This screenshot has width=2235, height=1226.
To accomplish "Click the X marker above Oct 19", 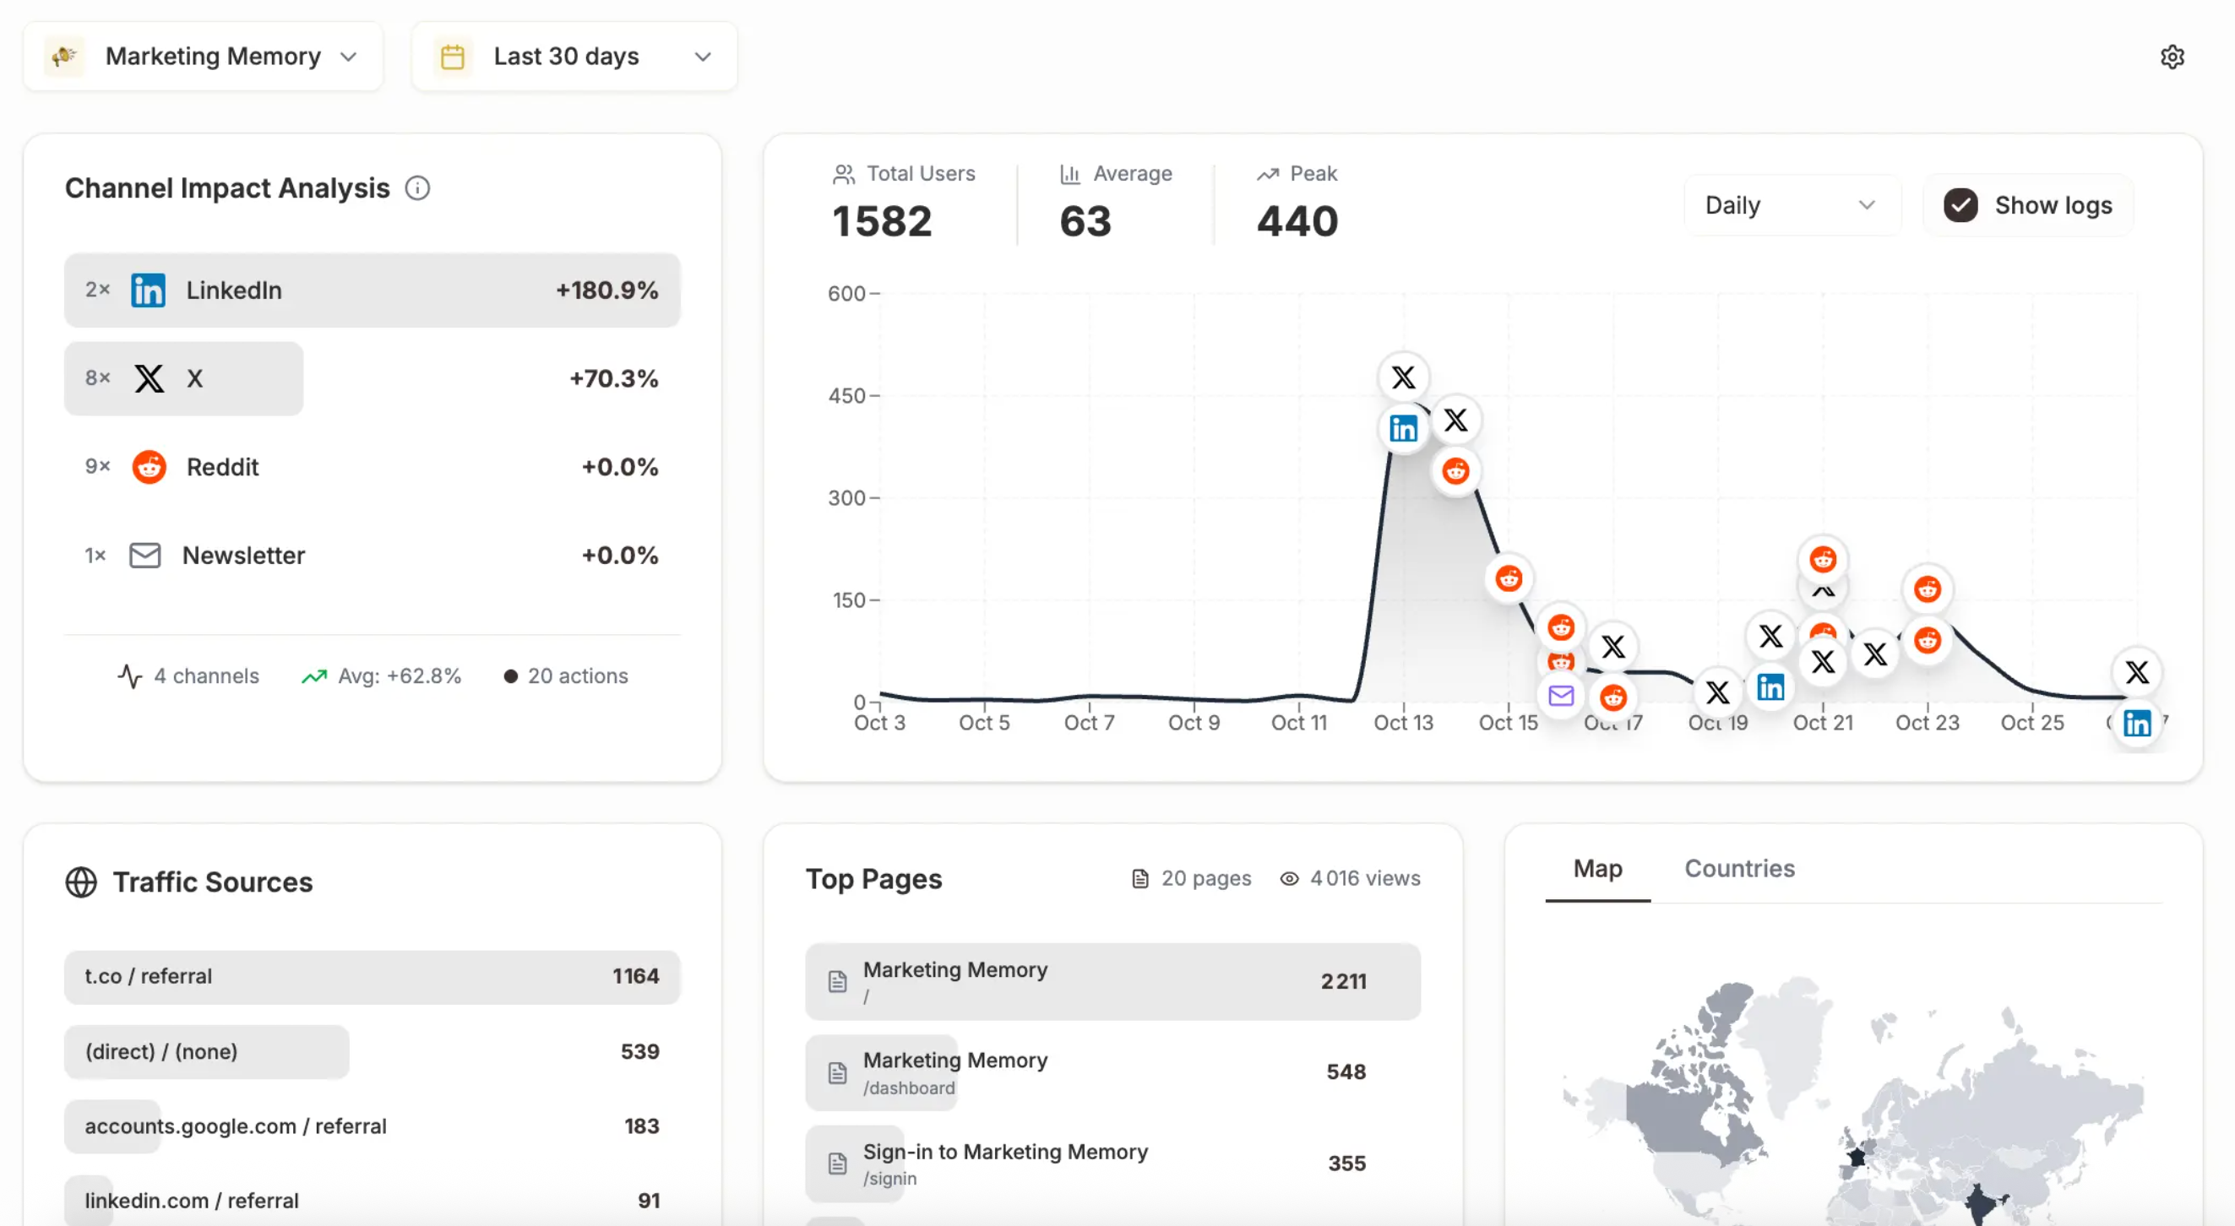I will tap(1717, 692).
